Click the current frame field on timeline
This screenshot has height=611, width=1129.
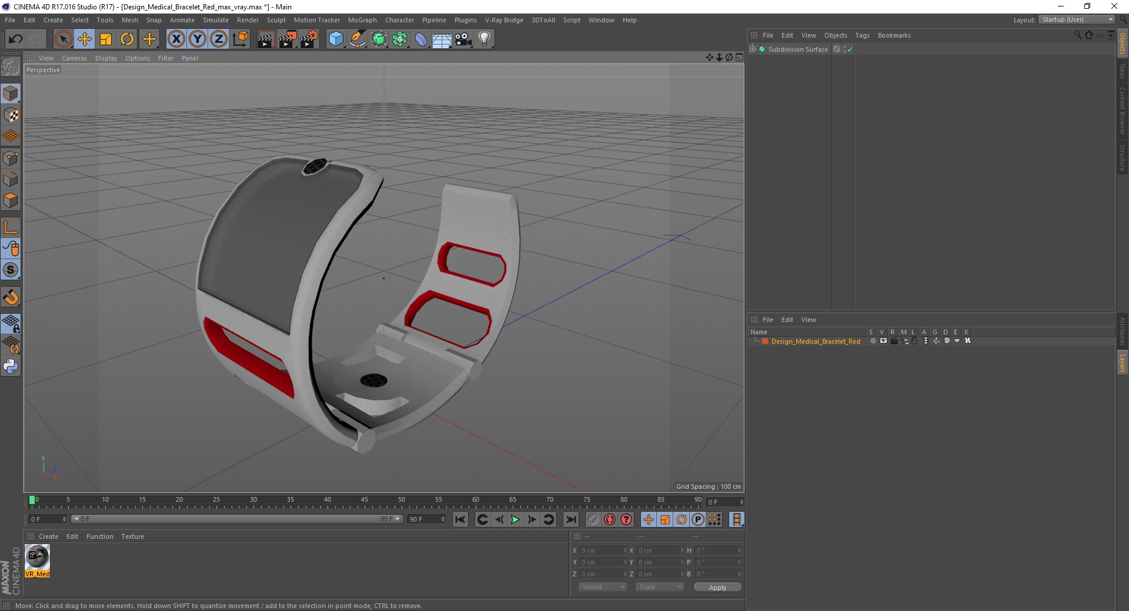click(725, 502)
